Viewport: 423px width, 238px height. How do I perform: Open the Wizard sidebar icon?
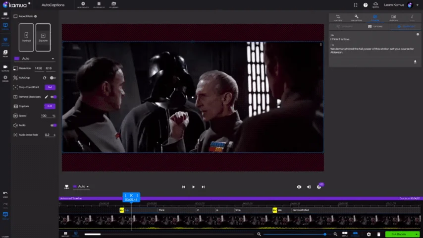[x=5, y=78]
